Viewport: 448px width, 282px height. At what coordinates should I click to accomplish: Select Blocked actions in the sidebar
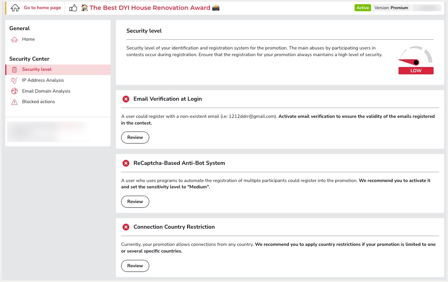coord(38,102)
